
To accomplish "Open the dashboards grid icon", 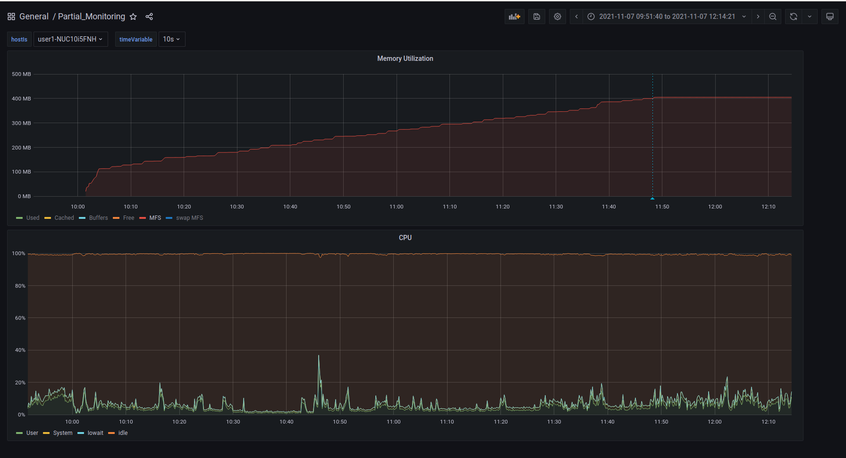I will click(11, 17).
